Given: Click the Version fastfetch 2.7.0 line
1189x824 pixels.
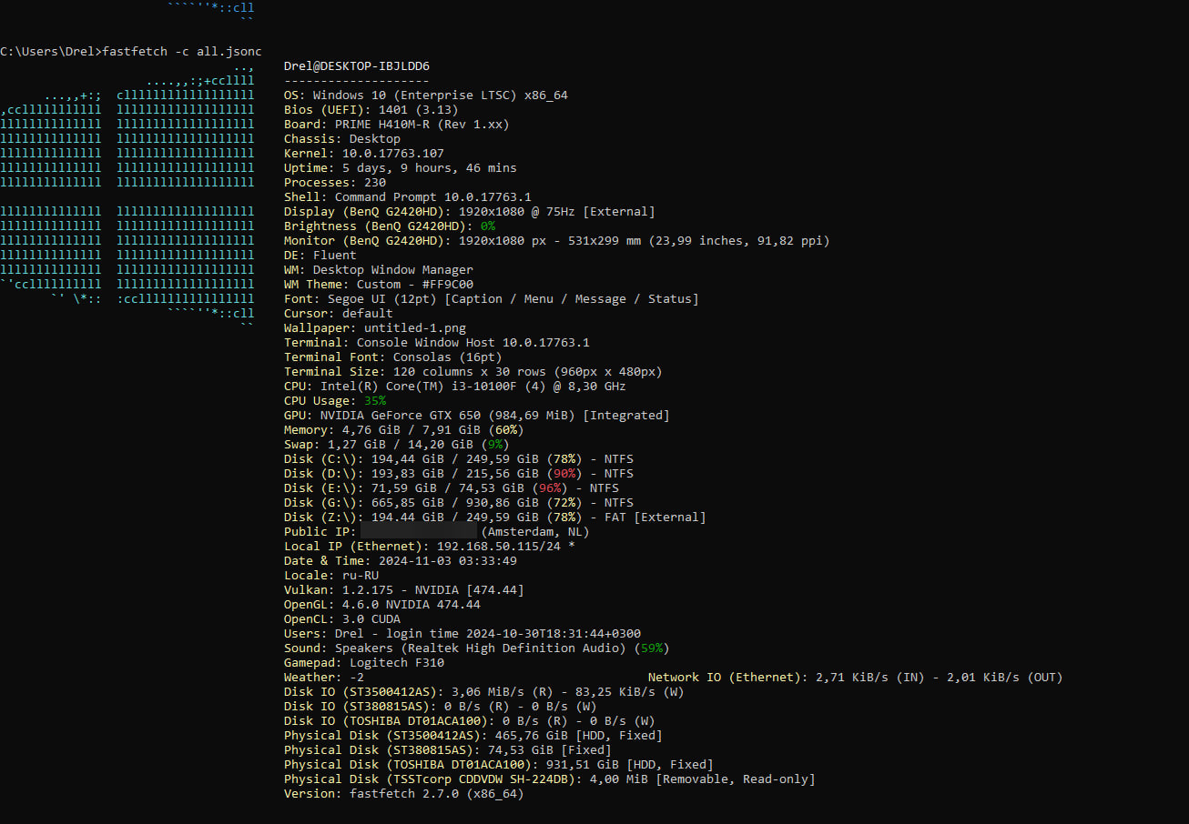Looking at the screenshot, I should point(403,794).
